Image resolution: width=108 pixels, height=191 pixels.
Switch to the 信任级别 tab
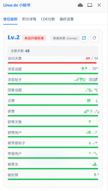click(x=10, y=19)
